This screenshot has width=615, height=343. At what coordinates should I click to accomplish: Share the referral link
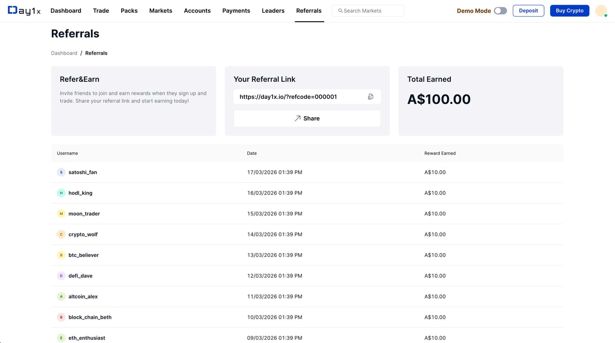[307, 119]
